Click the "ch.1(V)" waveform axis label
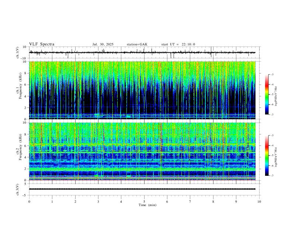Image resolution: width=292 pixels, height=226 pixels. point(18,52)
